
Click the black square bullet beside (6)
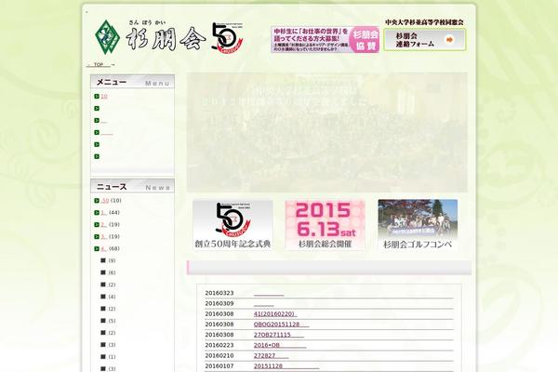(x=103, y=272)
